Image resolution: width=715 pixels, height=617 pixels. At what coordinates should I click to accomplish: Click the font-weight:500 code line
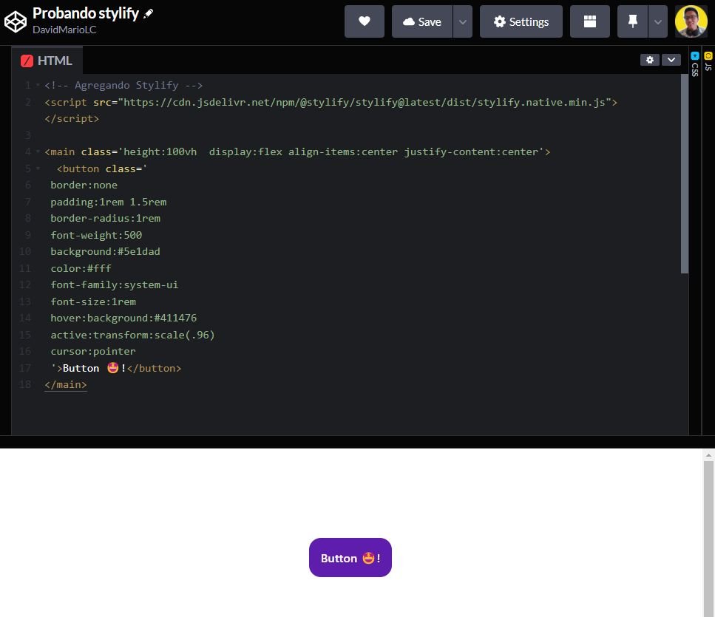[x=96, y=235]
